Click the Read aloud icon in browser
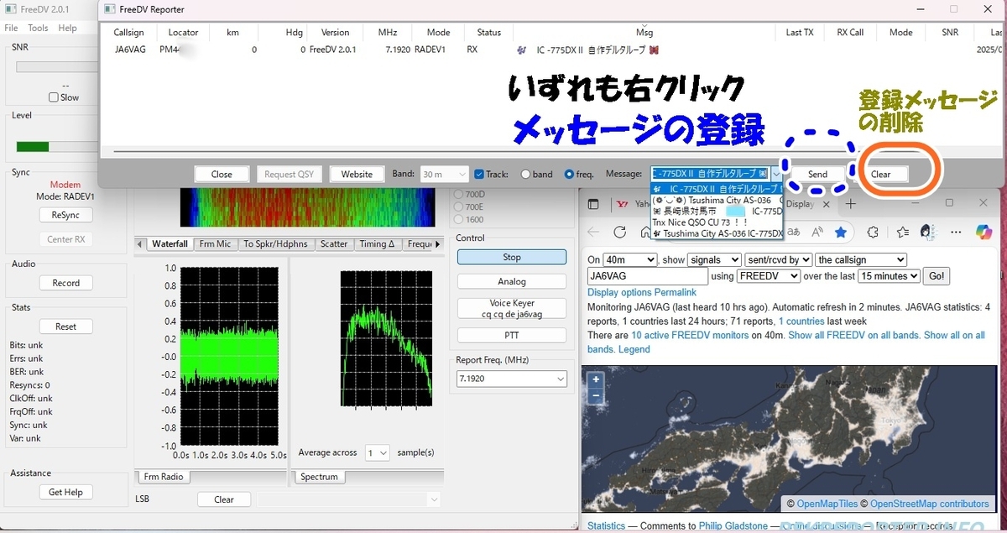 click(817, 231)
